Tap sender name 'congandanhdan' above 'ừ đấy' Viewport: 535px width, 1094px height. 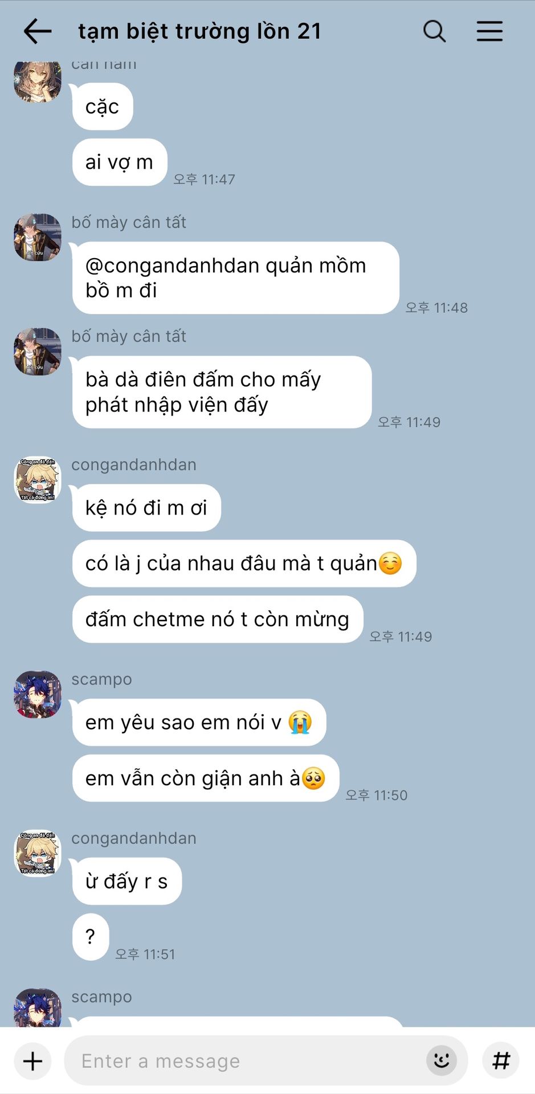134,838
